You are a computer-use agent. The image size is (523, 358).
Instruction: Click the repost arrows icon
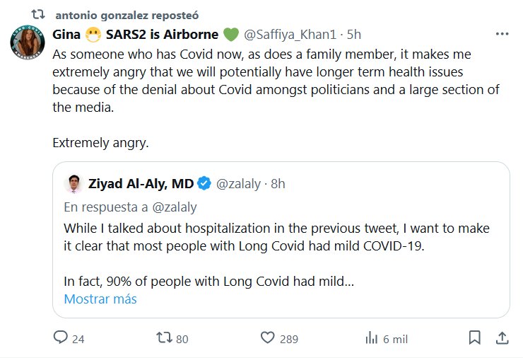pyautogui.click(x=163, y=338)
